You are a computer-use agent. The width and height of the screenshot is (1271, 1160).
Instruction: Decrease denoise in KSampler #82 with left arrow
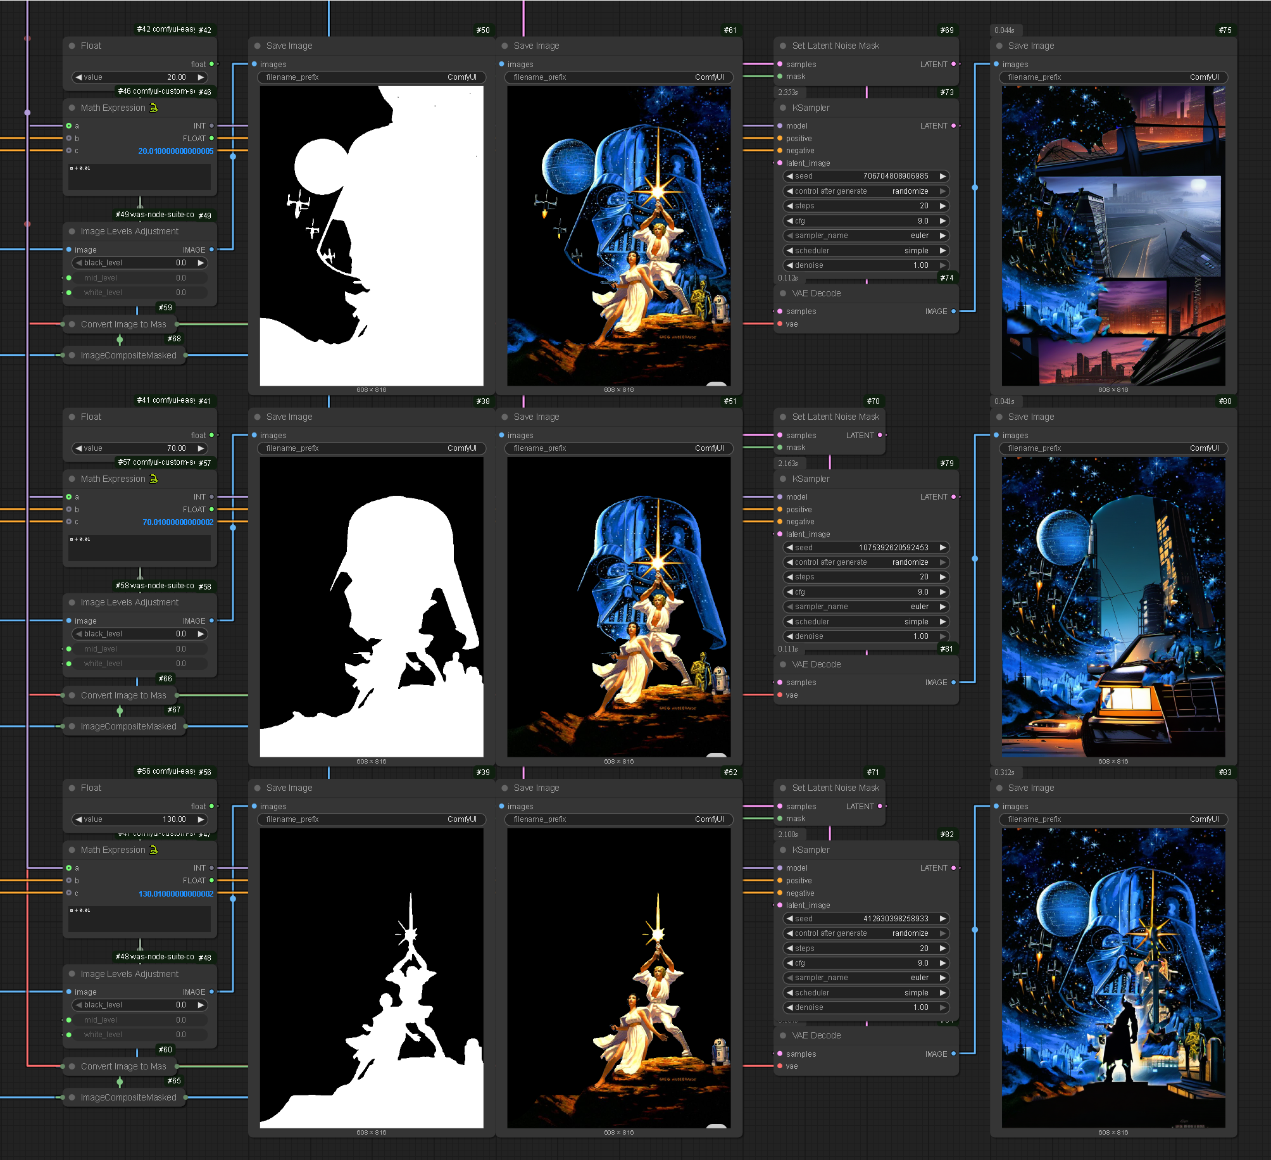coord(790,1007)
